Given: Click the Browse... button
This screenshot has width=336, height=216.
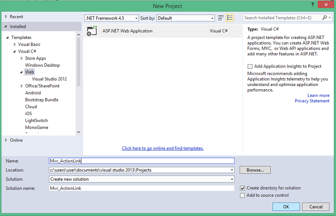Looking at the screenshot, I should (x=255, y=170).
